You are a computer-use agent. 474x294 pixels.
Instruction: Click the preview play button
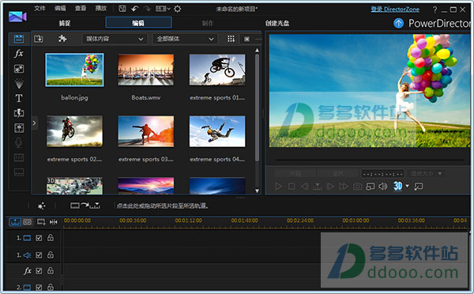[279, 187]
